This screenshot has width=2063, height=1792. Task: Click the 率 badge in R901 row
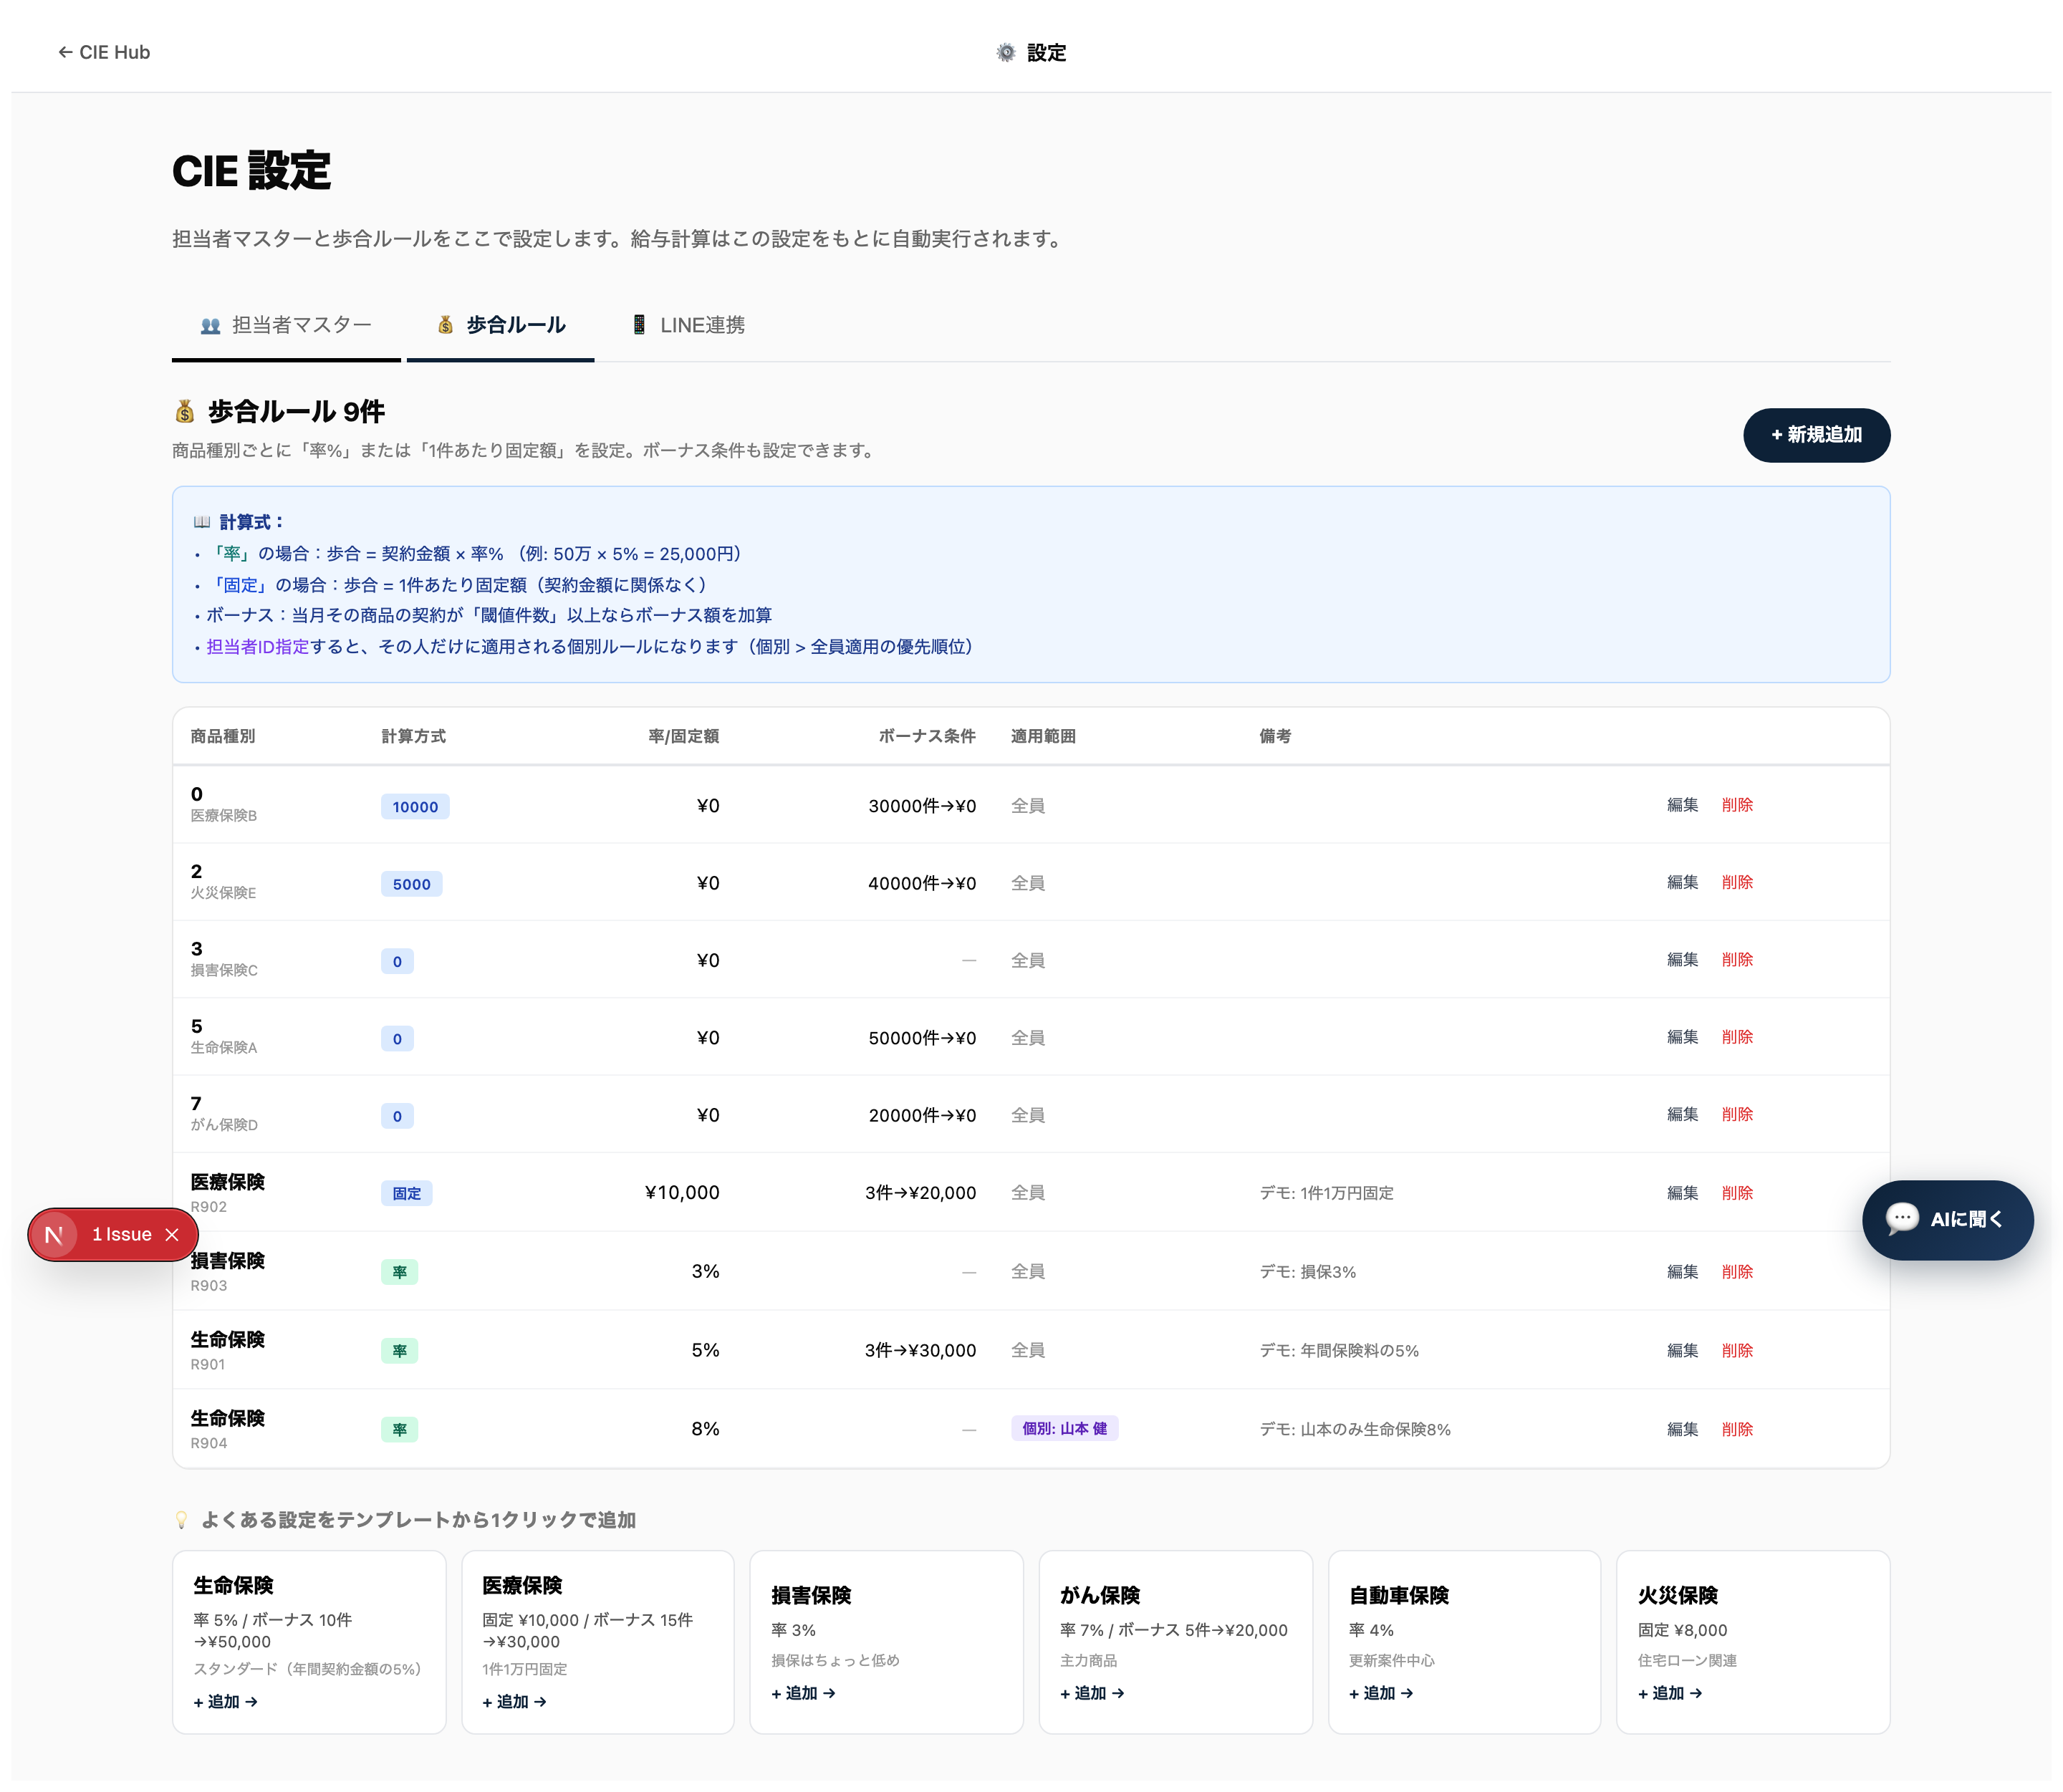pyautogui.click(x=399, y=1351)
